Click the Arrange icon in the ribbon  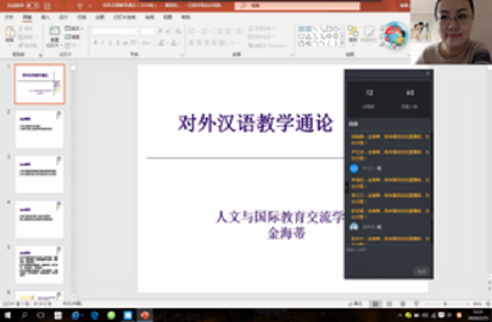coord(352,34)
